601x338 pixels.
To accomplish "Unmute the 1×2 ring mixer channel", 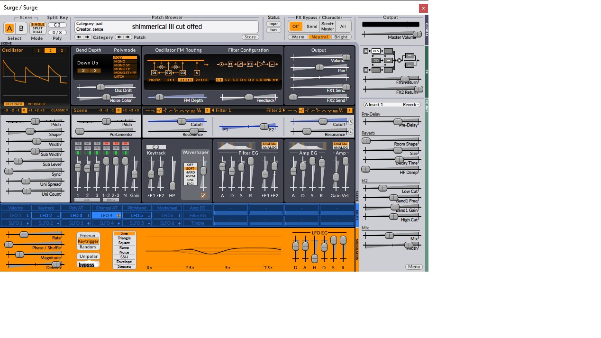I will [x=106, y=143].
